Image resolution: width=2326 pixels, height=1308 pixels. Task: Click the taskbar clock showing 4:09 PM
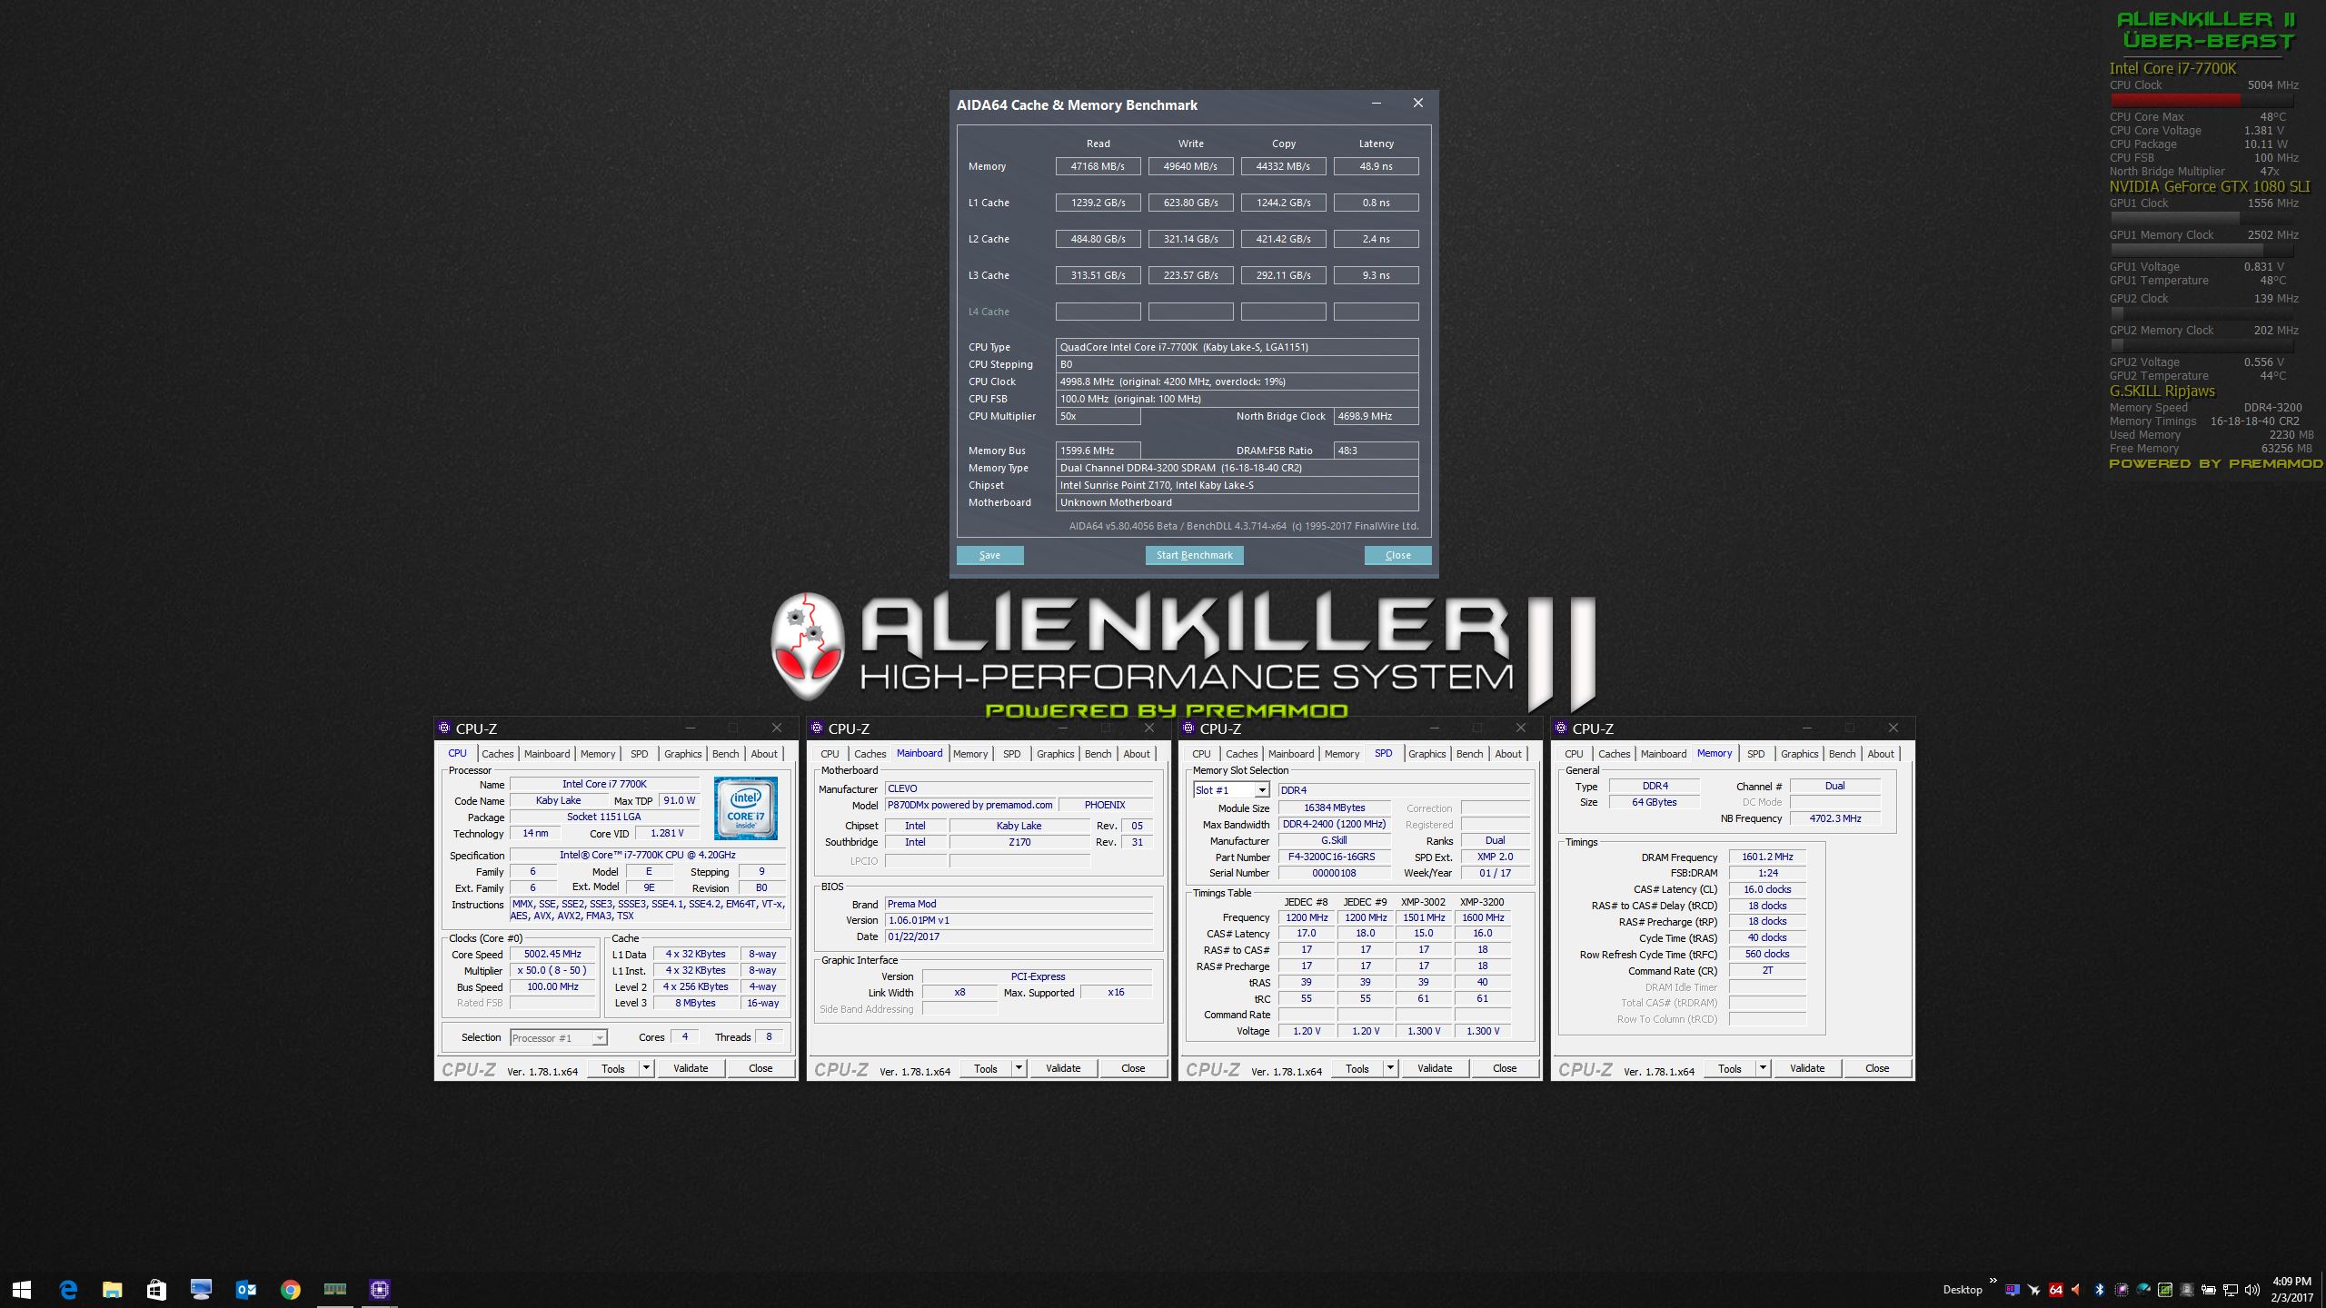click(x=2291, y=1289)
